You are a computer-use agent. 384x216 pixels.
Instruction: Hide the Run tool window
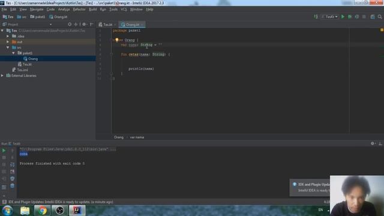[380, 143]
